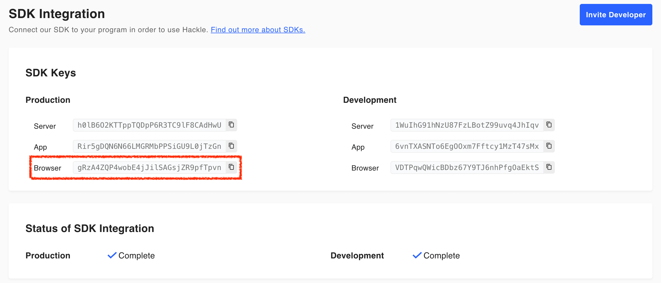
Task: Select the Development Server key field
Action: [467, 125]
